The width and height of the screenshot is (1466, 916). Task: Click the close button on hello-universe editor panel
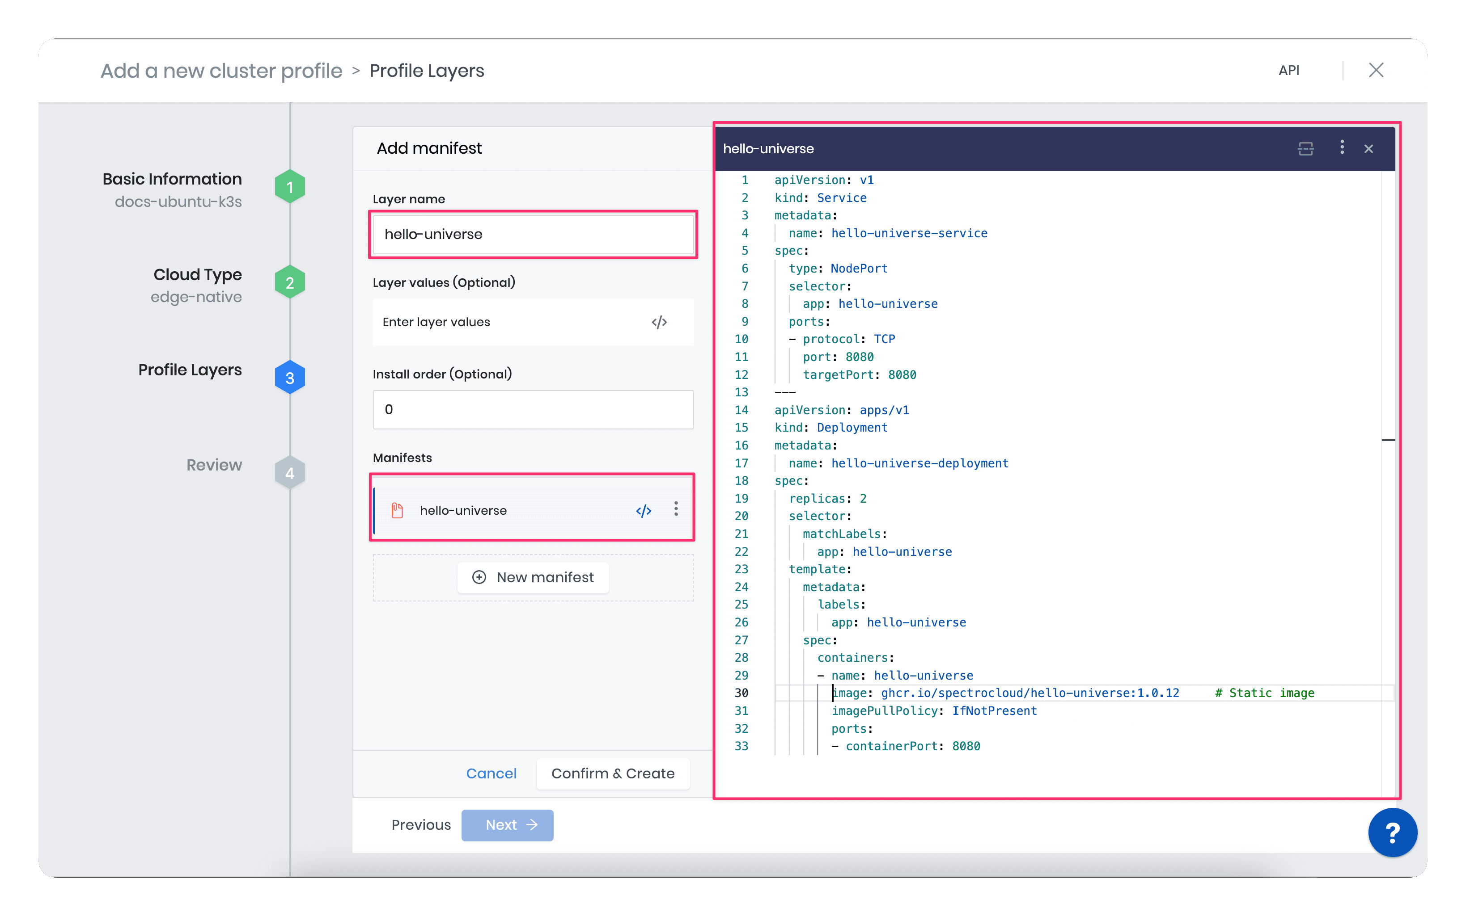pos(1369,148)
